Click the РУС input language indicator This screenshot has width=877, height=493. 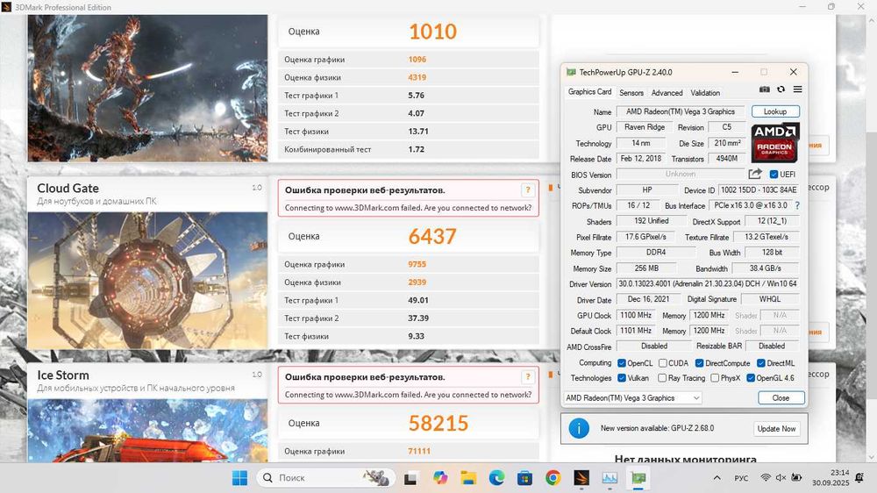pyautogui.click(x=741, y=478)
